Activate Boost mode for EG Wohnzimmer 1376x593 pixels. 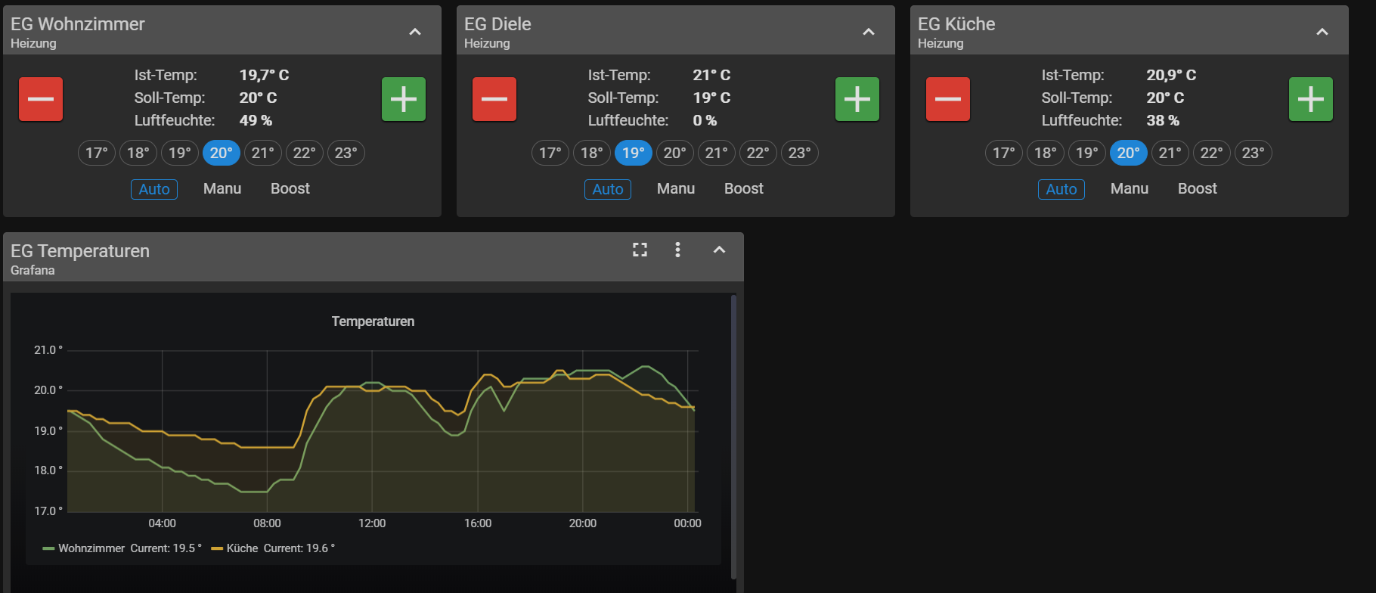coord(290,189)
